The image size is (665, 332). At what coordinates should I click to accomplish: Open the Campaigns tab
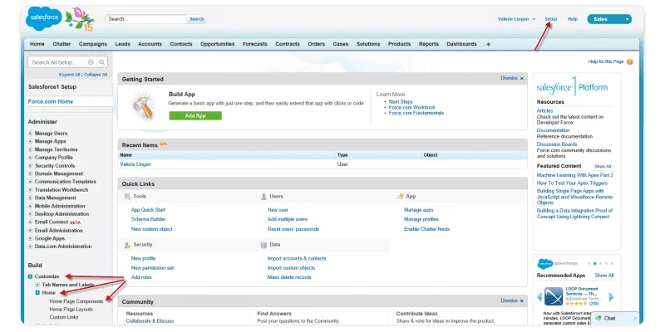(93, 44)
